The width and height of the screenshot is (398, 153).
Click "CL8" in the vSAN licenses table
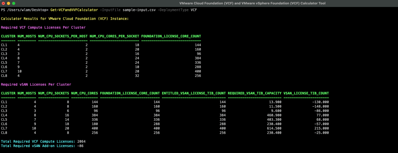[x=4, y=133]
